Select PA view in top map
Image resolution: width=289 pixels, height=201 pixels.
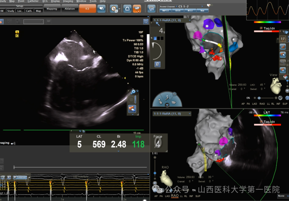point(248,104)
